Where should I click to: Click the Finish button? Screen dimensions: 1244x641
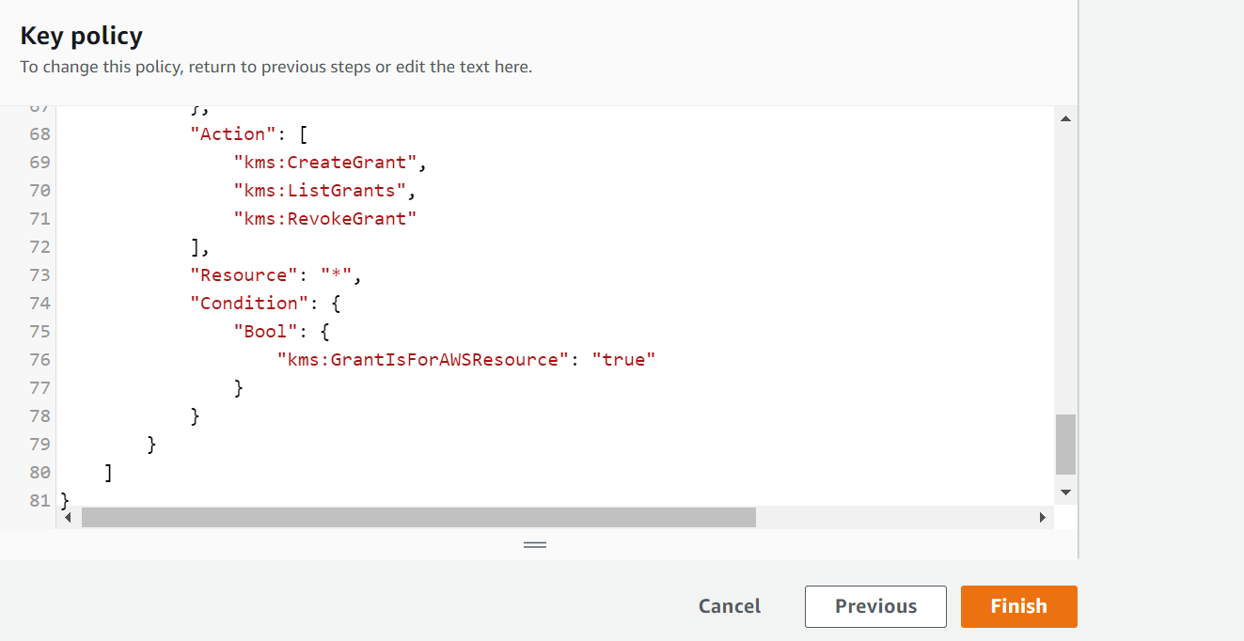[1018, 606]
